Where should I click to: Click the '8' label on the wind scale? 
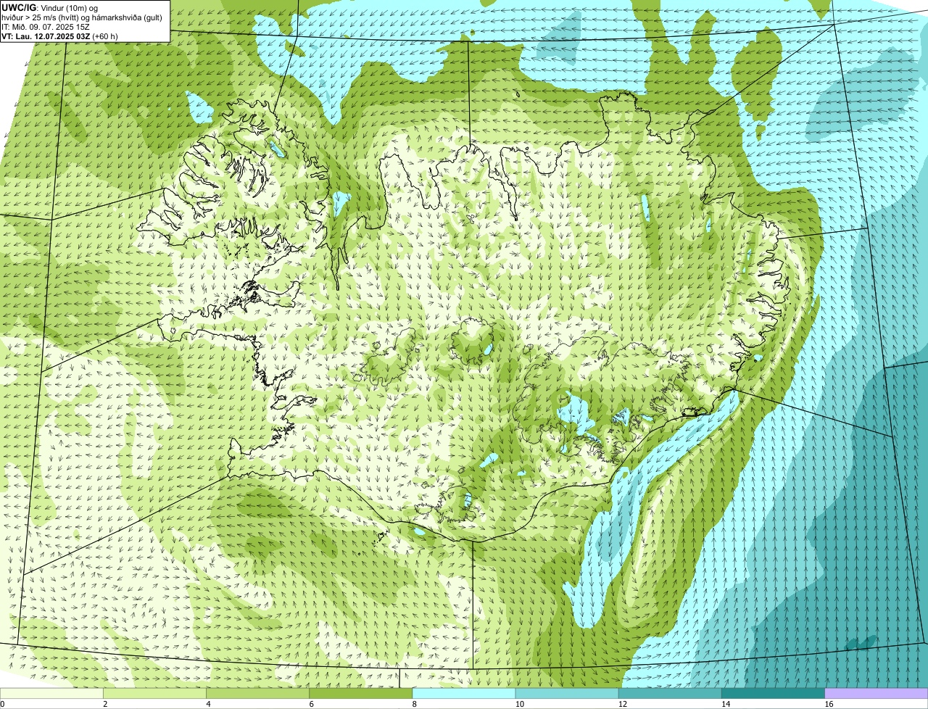(415, 704)
